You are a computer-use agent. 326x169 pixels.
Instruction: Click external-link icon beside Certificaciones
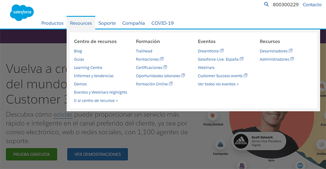[x=165, y=67]
